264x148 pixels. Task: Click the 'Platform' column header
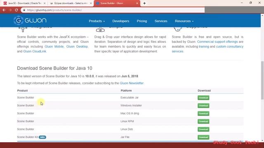tap(126, 90)
